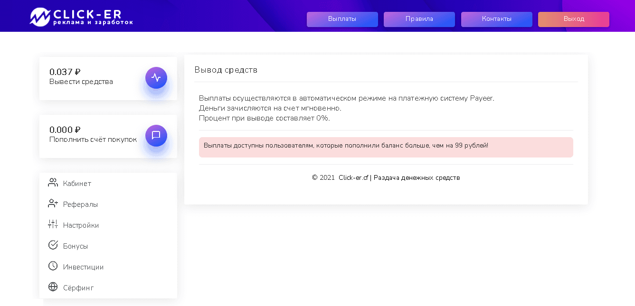Click the Сёрфинг globe icon

point(53,287)
